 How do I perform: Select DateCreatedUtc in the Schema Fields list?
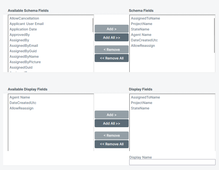(144, 40)
